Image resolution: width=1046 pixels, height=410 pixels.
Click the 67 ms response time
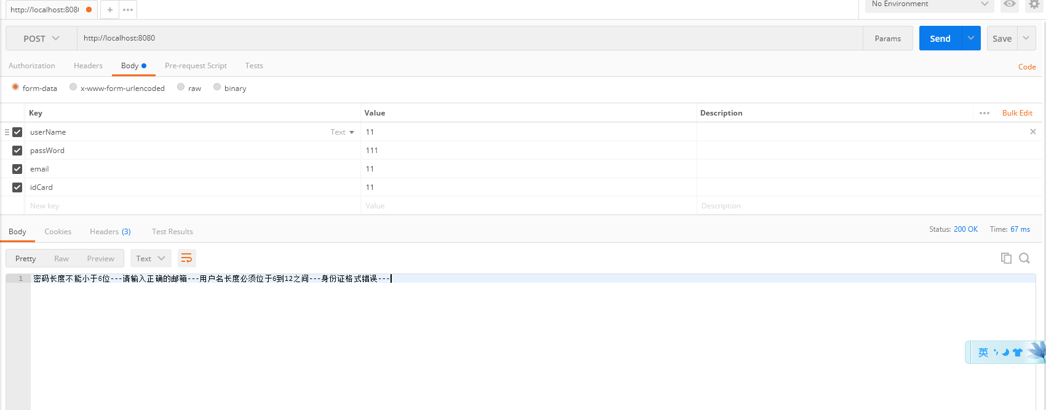pyautogui.click(x=1020, y=229)
